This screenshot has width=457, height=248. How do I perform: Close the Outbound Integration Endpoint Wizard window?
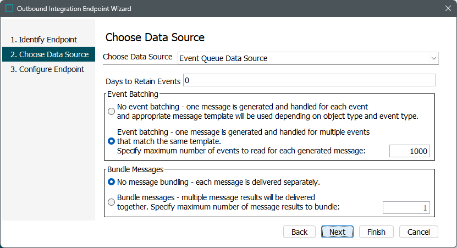pos(447,9)
